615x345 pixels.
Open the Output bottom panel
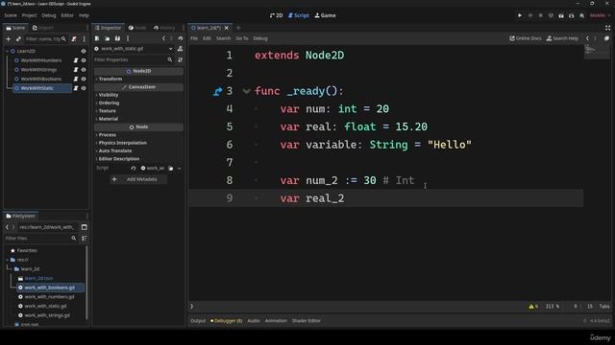(x=198, y=321)
